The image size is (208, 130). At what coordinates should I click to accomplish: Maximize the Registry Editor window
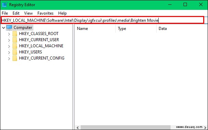coord(185,5)
